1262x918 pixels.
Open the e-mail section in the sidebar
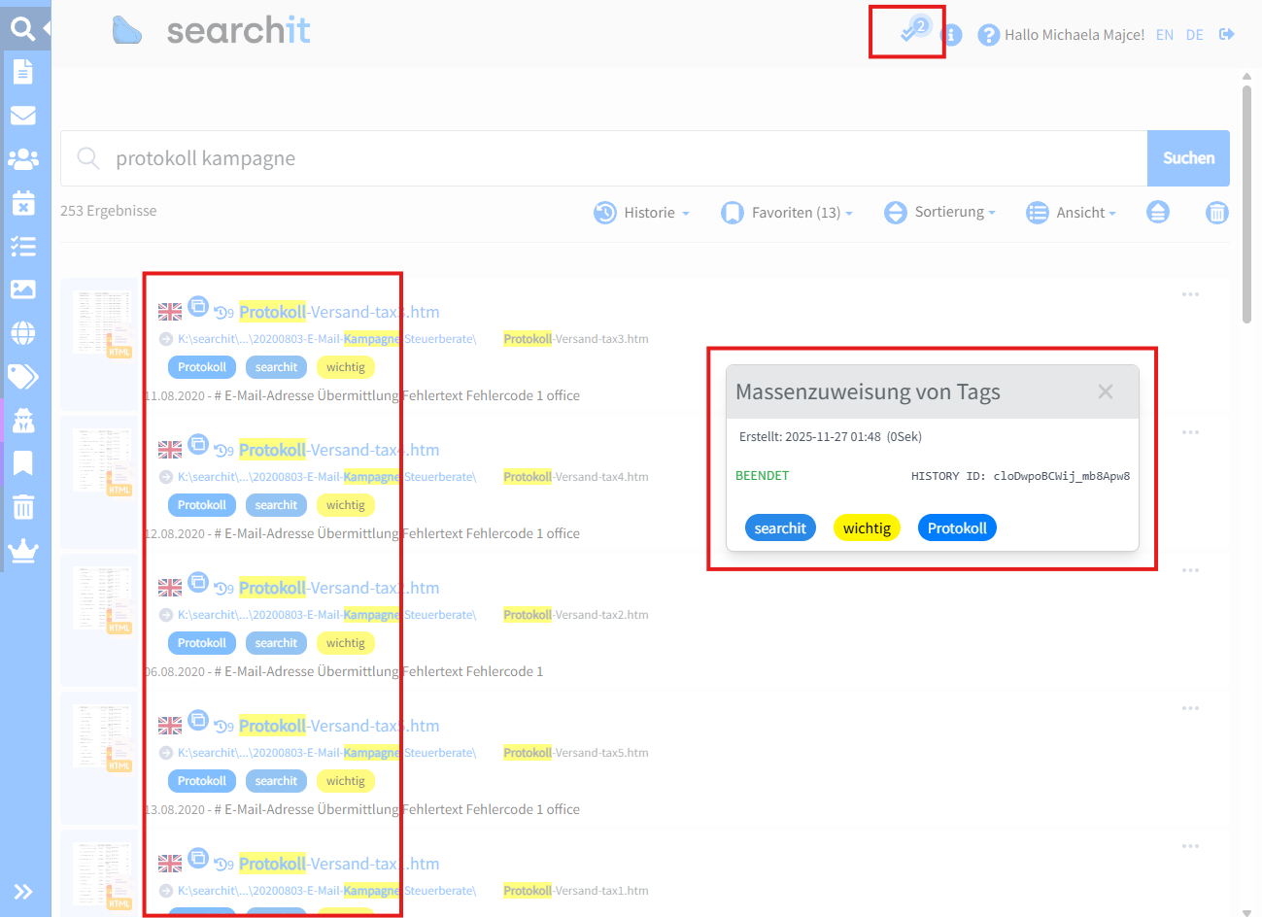tap(23, 116)
